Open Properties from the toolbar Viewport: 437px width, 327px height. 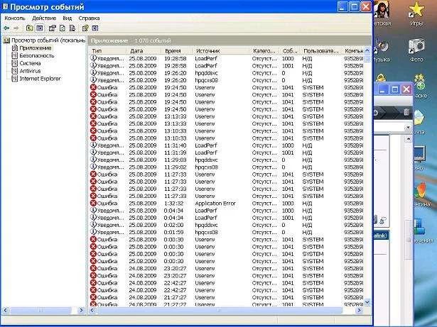52,28
